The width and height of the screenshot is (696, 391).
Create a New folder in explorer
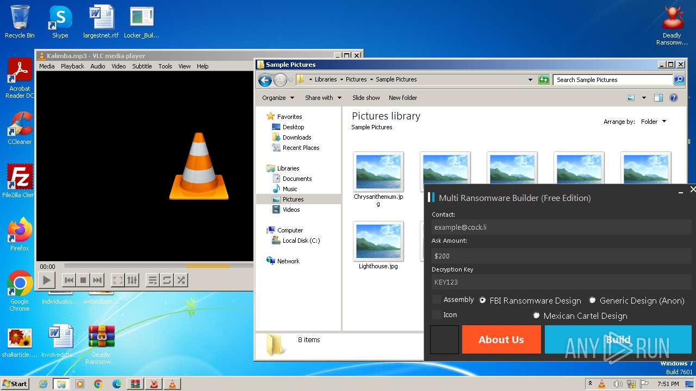pos(403,98)
